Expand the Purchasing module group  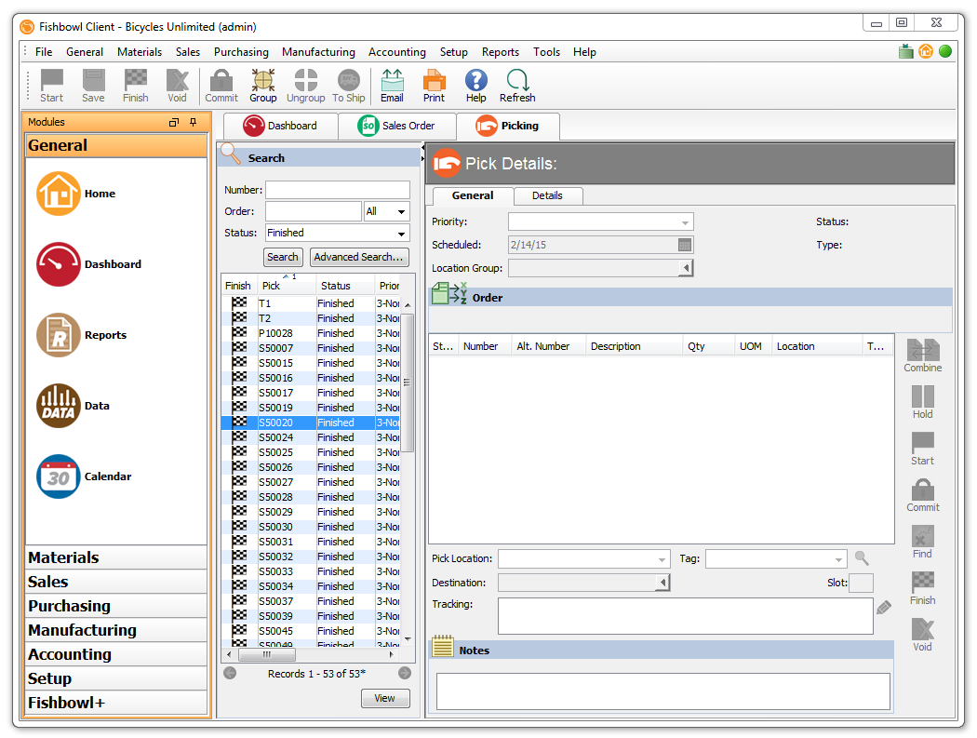coord(116,606)
